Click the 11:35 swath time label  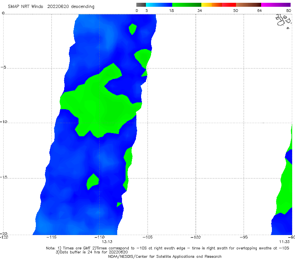coord(284,242)
